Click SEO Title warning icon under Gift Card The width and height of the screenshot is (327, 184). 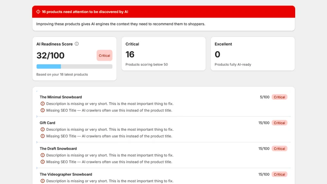43,136
